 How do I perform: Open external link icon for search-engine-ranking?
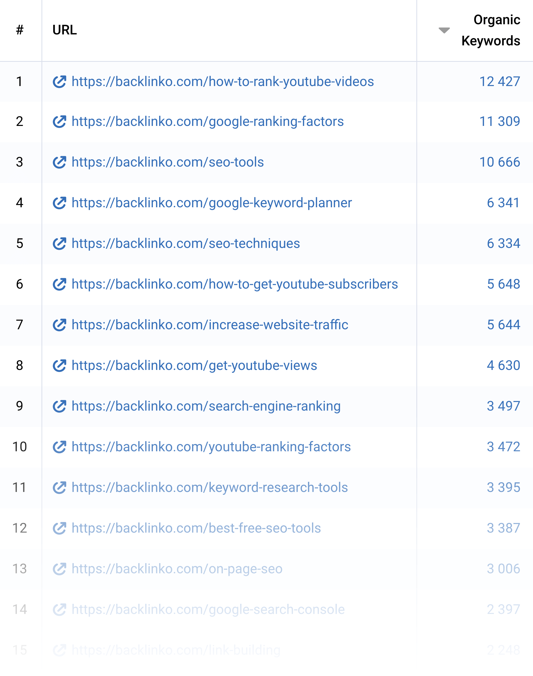coord(59,406)
